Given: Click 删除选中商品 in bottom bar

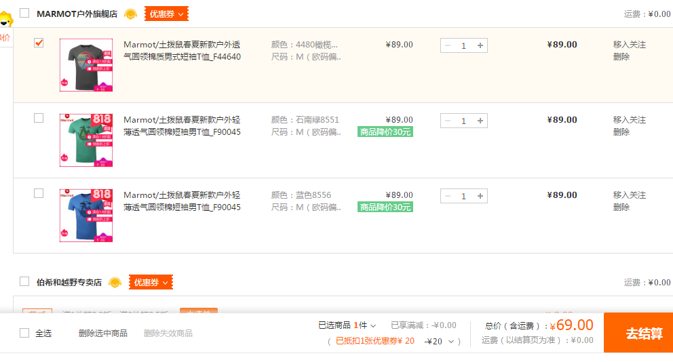Looking at the screenshot, I should click(102, 334).
